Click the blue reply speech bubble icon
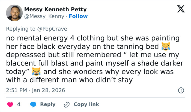The image size is (191, 112). (x=34, y=104)
